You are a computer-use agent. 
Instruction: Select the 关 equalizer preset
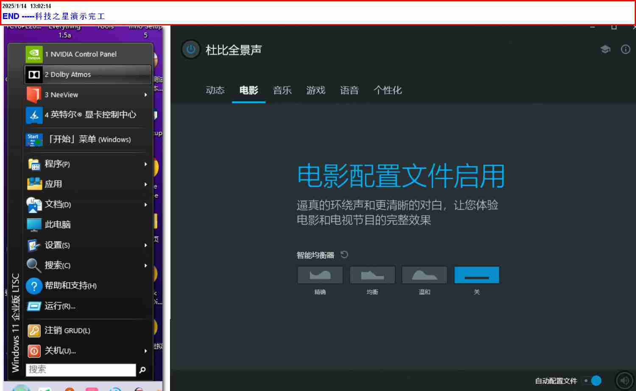pyautogui.click(x=477, y=275)
